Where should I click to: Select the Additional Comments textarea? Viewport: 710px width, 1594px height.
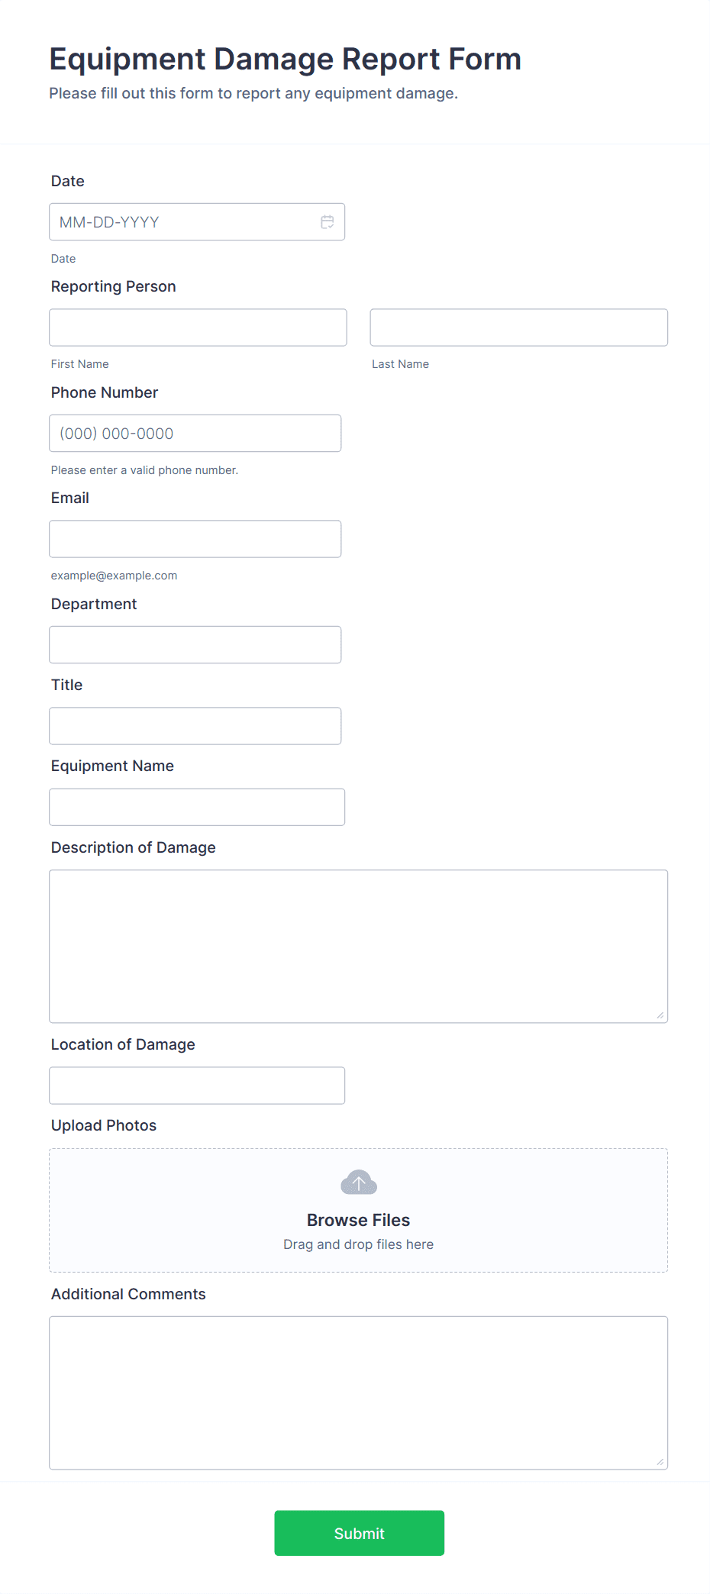(x=358, y=1391)
